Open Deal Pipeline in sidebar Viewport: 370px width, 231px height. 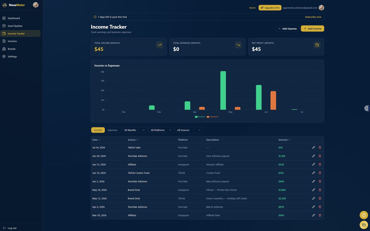[x=20, y=26]
